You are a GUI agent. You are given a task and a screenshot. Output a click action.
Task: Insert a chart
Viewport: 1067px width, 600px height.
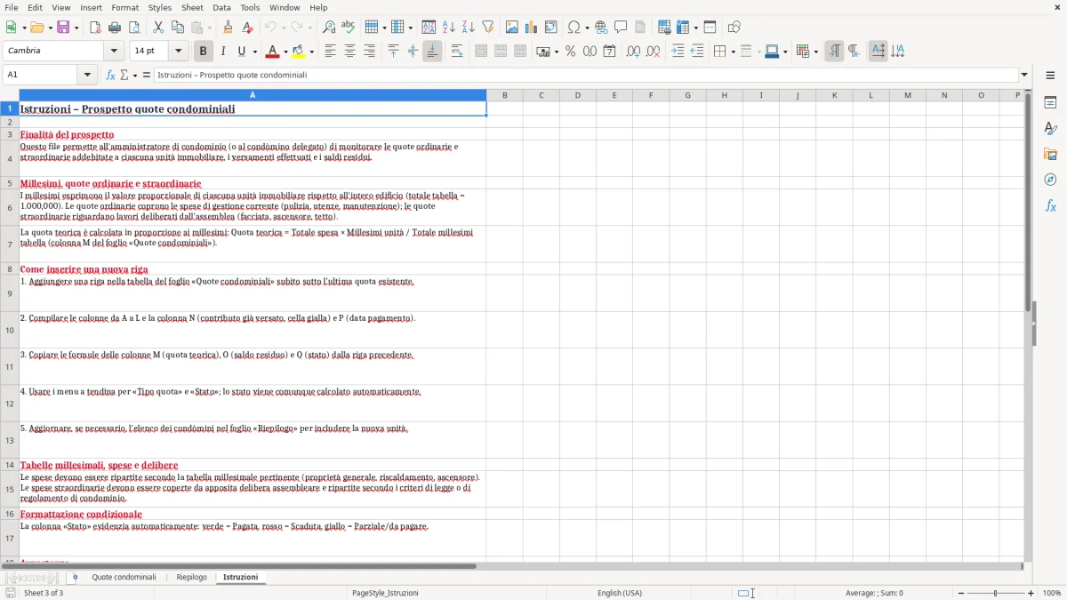coord(532,28)
